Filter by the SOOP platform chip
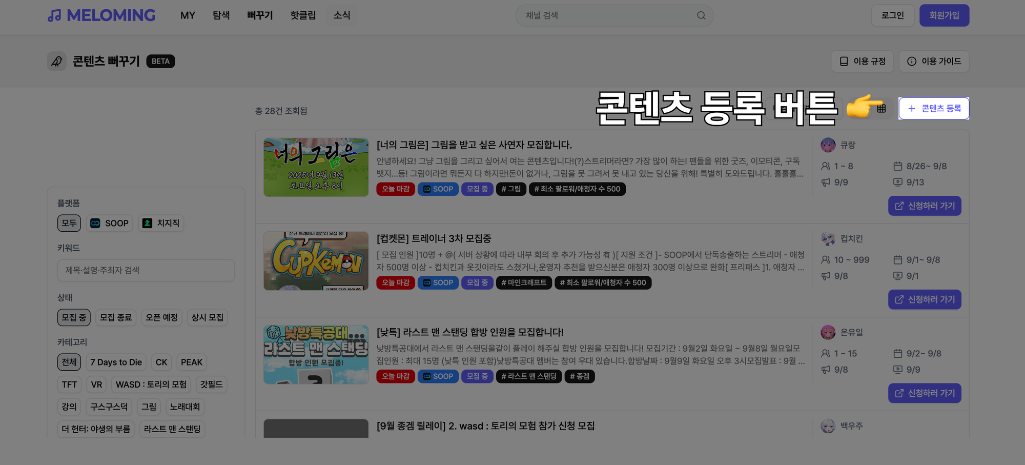1025x465 pixels. pyautogui.click(x=110, y=223)
